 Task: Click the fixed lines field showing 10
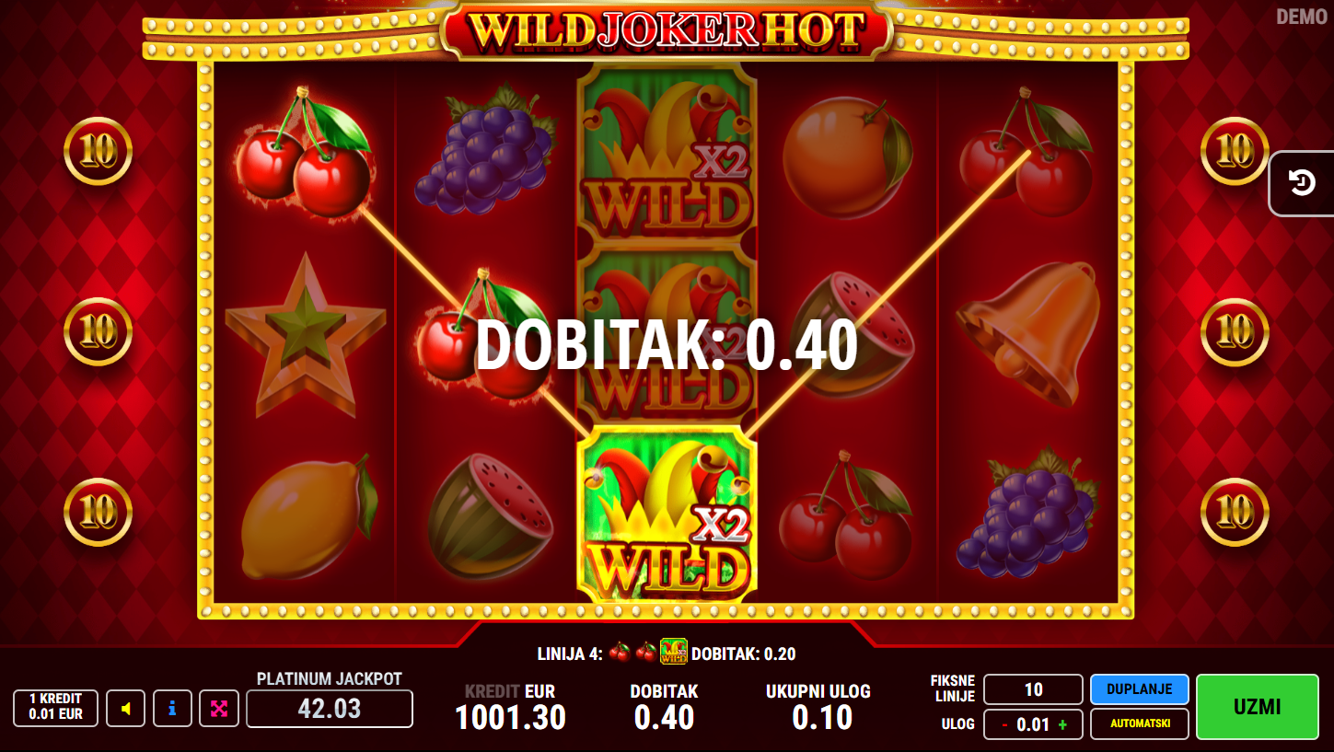tap(1033, 689)
